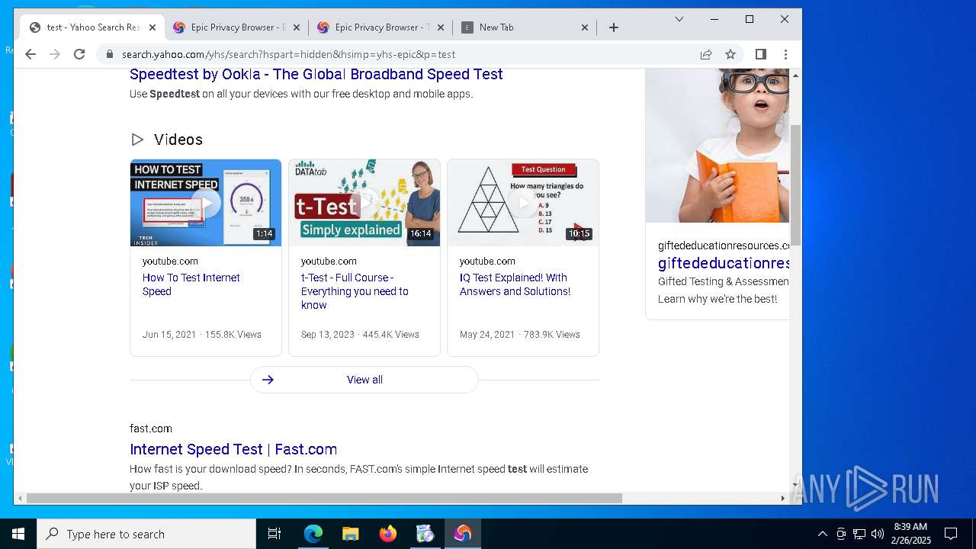Screen dimensions: 976x549
Task: Open a new tab with the plus button
Action: (x=614, y=27)
